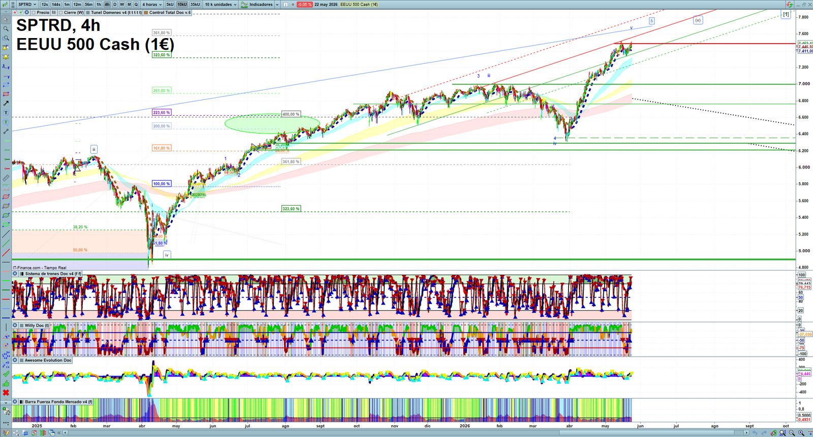This screenshot has height=437, width=813.
Task: Select the area zoom tool
Action: coord(6,38)
